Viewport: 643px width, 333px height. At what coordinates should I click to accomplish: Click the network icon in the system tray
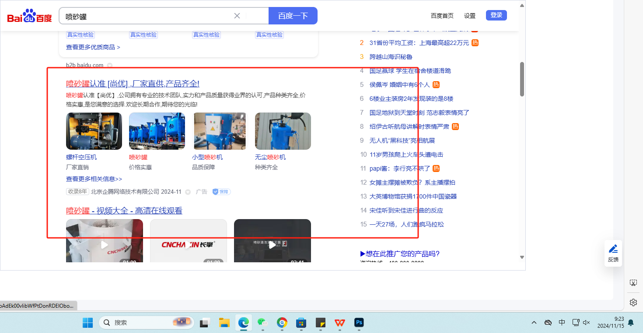(x=576, y=323)
